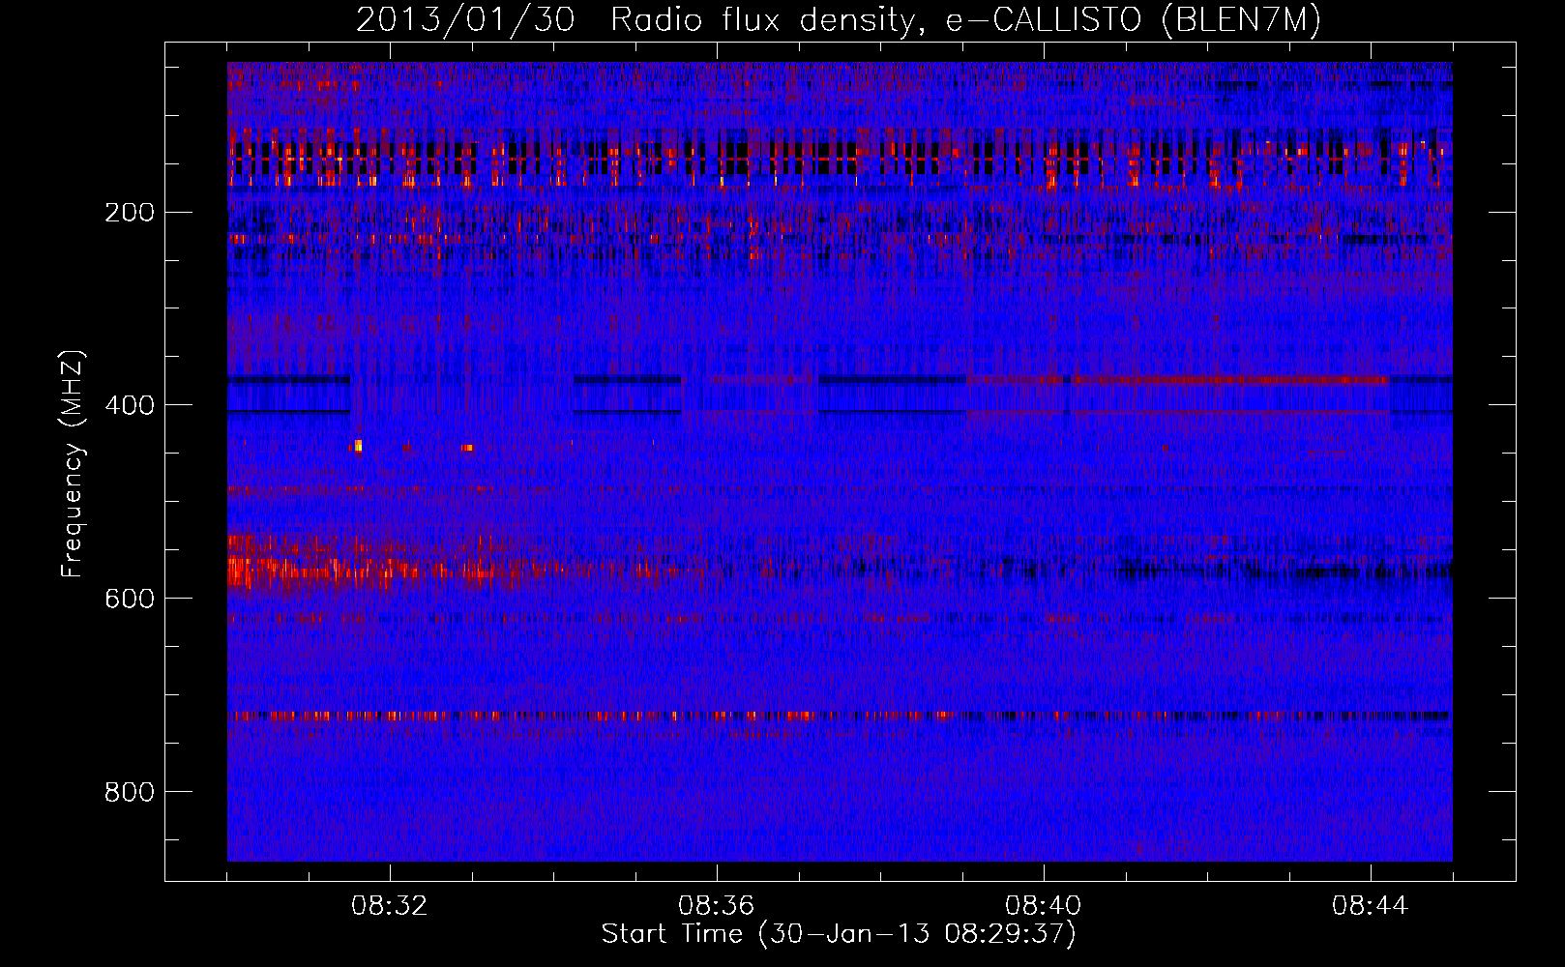Select the 400 frequency tick label
Screen dimensions: 1565x967
click(x=130, y=405)
